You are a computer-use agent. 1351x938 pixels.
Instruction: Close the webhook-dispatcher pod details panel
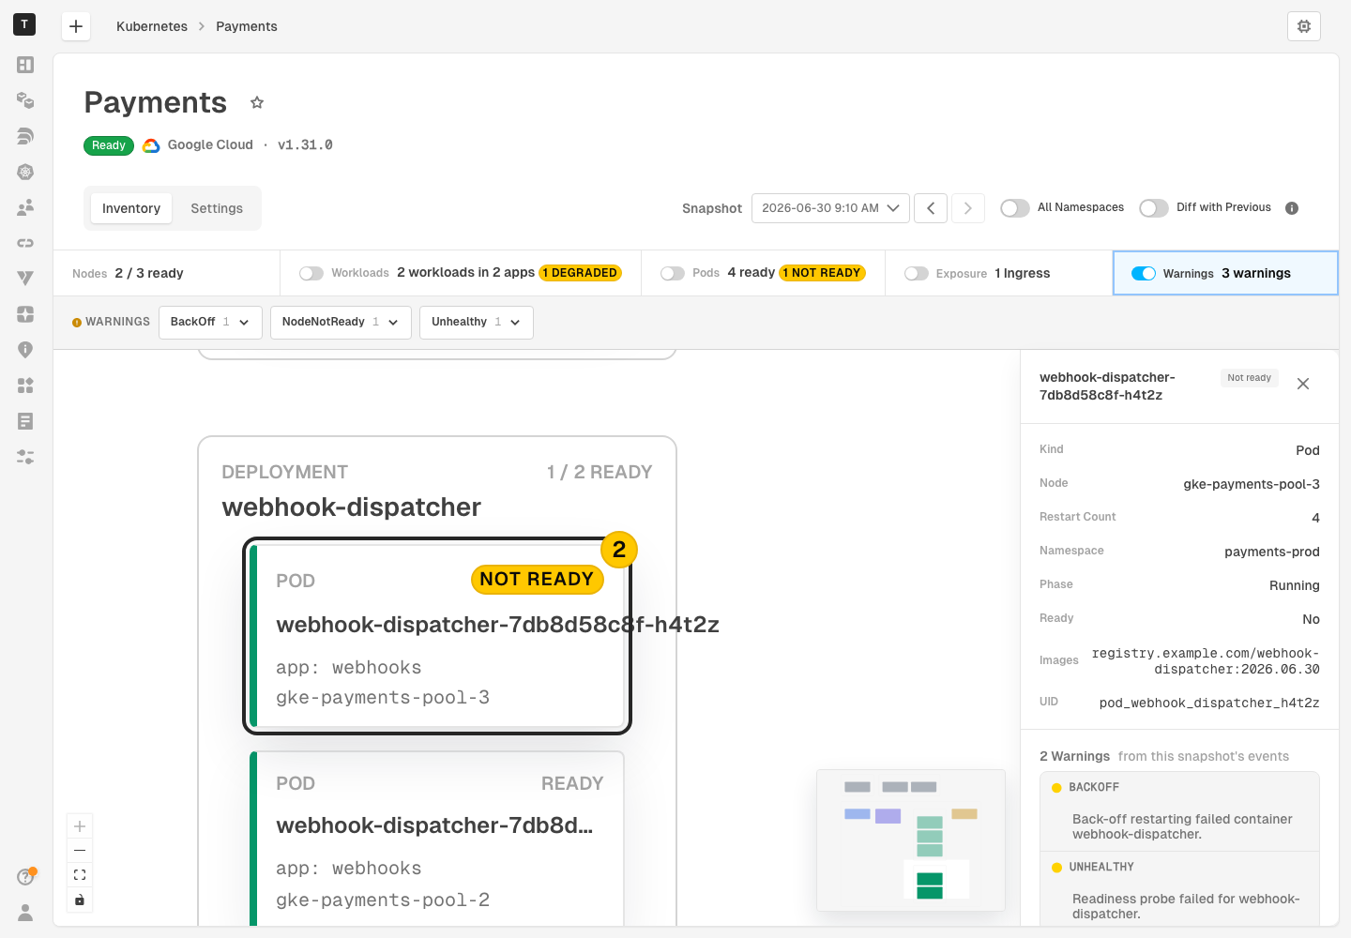(x=1303, y=384)
